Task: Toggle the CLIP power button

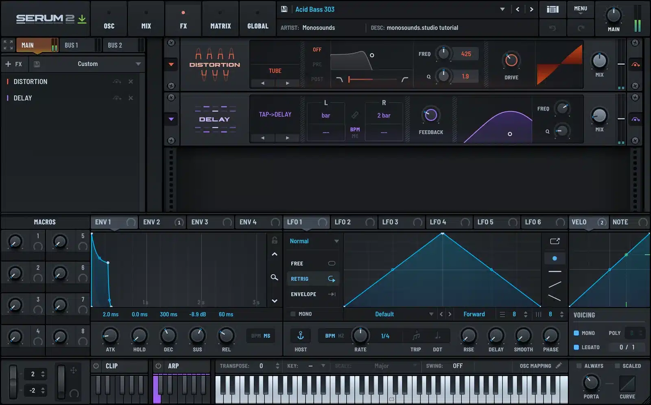Action: pyautogui.click(x=96, y=366)
